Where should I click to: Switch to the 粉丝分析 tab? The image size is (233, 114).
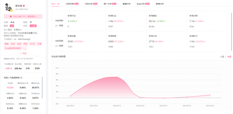(143, 4)
